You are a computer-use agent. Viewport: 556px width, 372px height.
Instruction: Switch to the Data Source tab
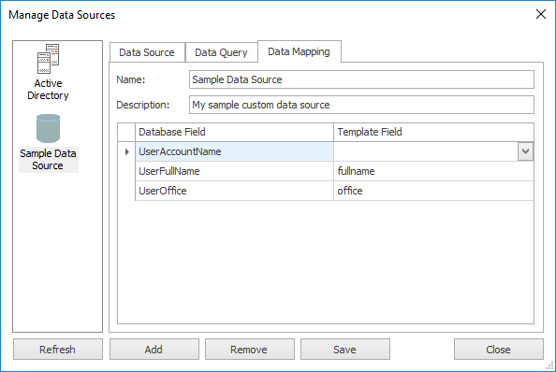(147, 52)
